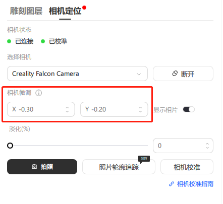Click the Y -0.20 input field

114,109
